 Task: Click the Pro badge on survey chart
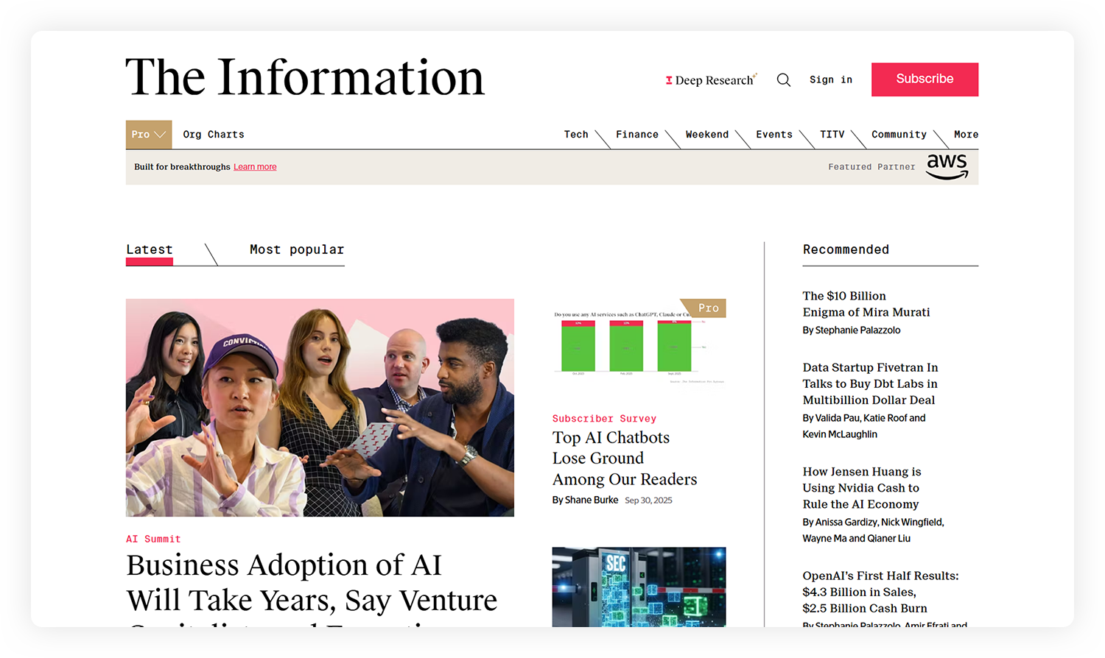coord(707,308)
